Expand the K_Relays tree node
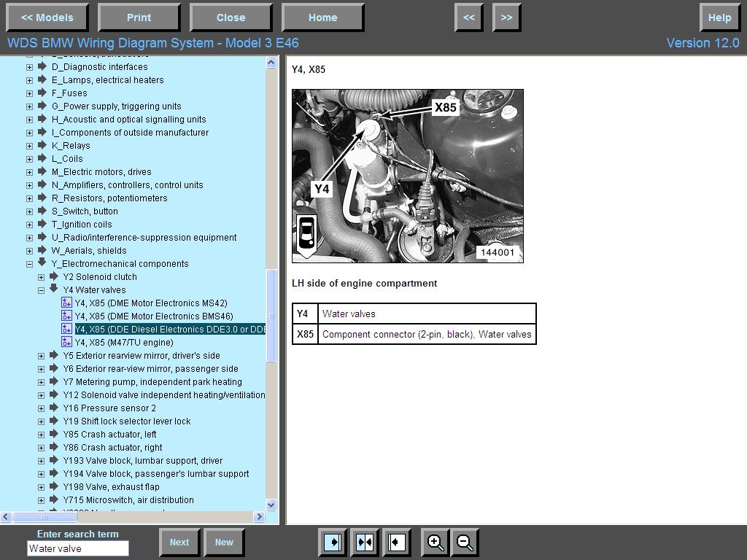747x560 pixels. tap(29, 146)
